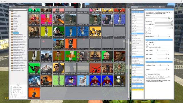The height and width of the screenshot is (103, 183).
Task: Pick the blue Skibidi Toilet GMAN icon
Action: 120,20
